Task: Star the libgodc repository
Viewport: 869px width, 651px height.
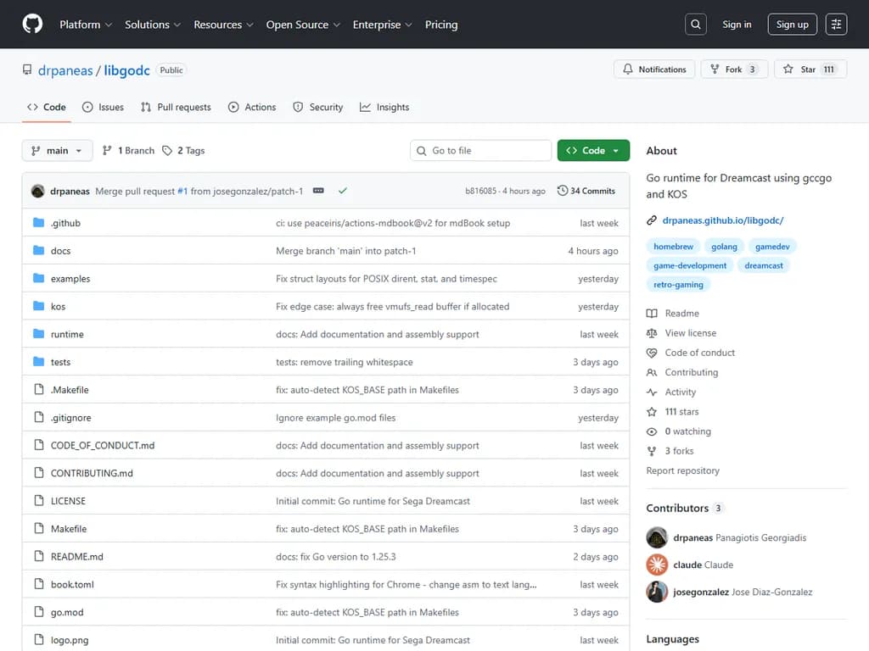Action: (799, 70)
